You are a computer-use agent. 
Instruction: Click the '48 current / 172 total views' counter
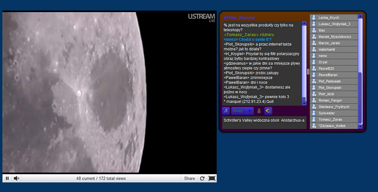[x=101, y=179]
